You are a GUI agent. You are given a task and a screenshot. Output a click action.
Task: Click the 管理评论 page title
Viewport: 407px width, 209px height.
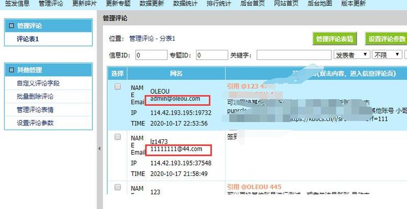click(x=115, y=18)
